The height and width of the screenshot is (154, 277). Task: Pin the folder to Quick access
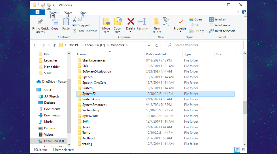(x=40, y=26)
